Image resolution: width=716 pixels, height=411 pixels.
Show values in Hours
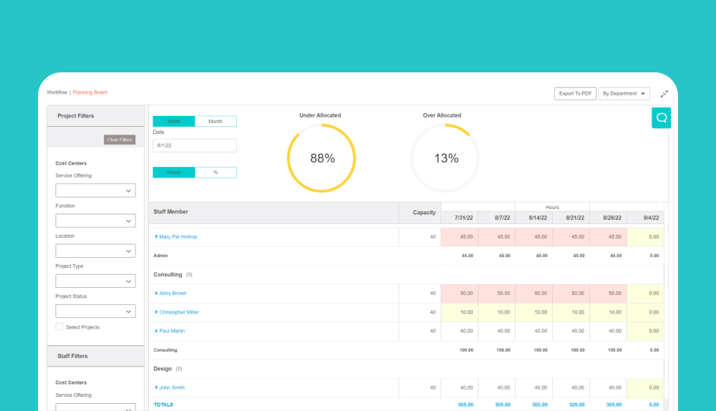click(x=173, y=172)
